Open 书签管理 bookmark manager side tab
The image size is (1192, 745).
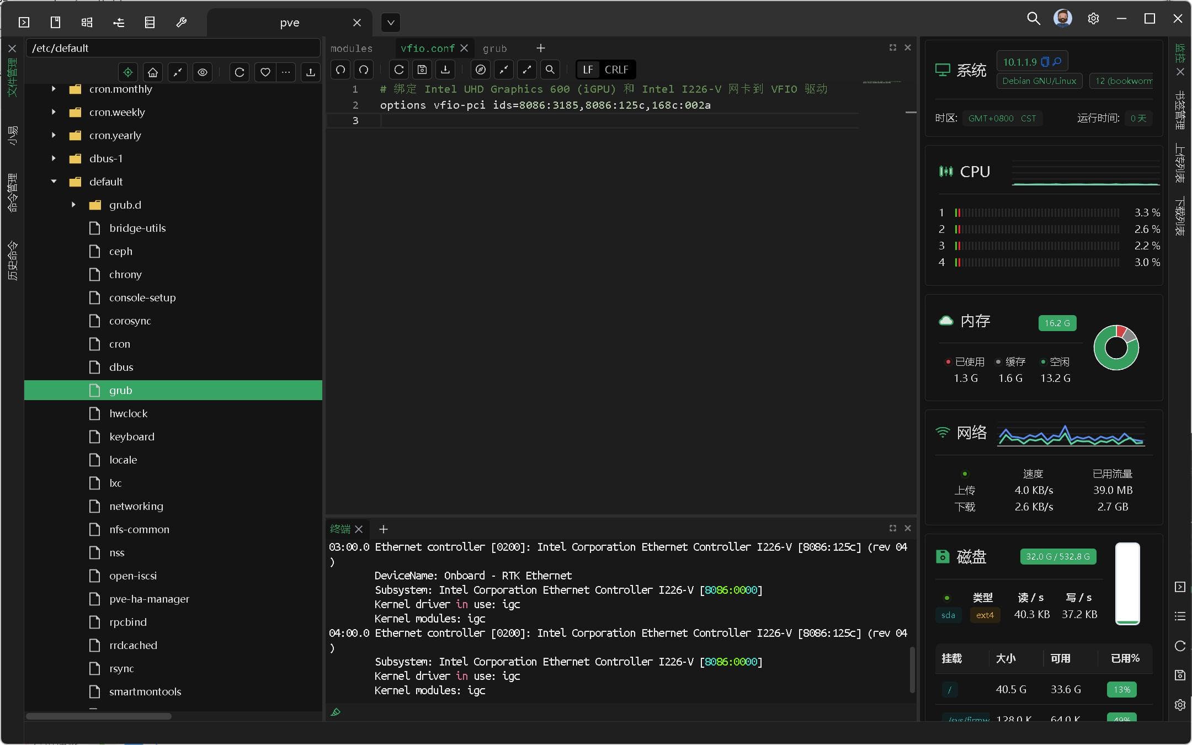pos(1180,110)
